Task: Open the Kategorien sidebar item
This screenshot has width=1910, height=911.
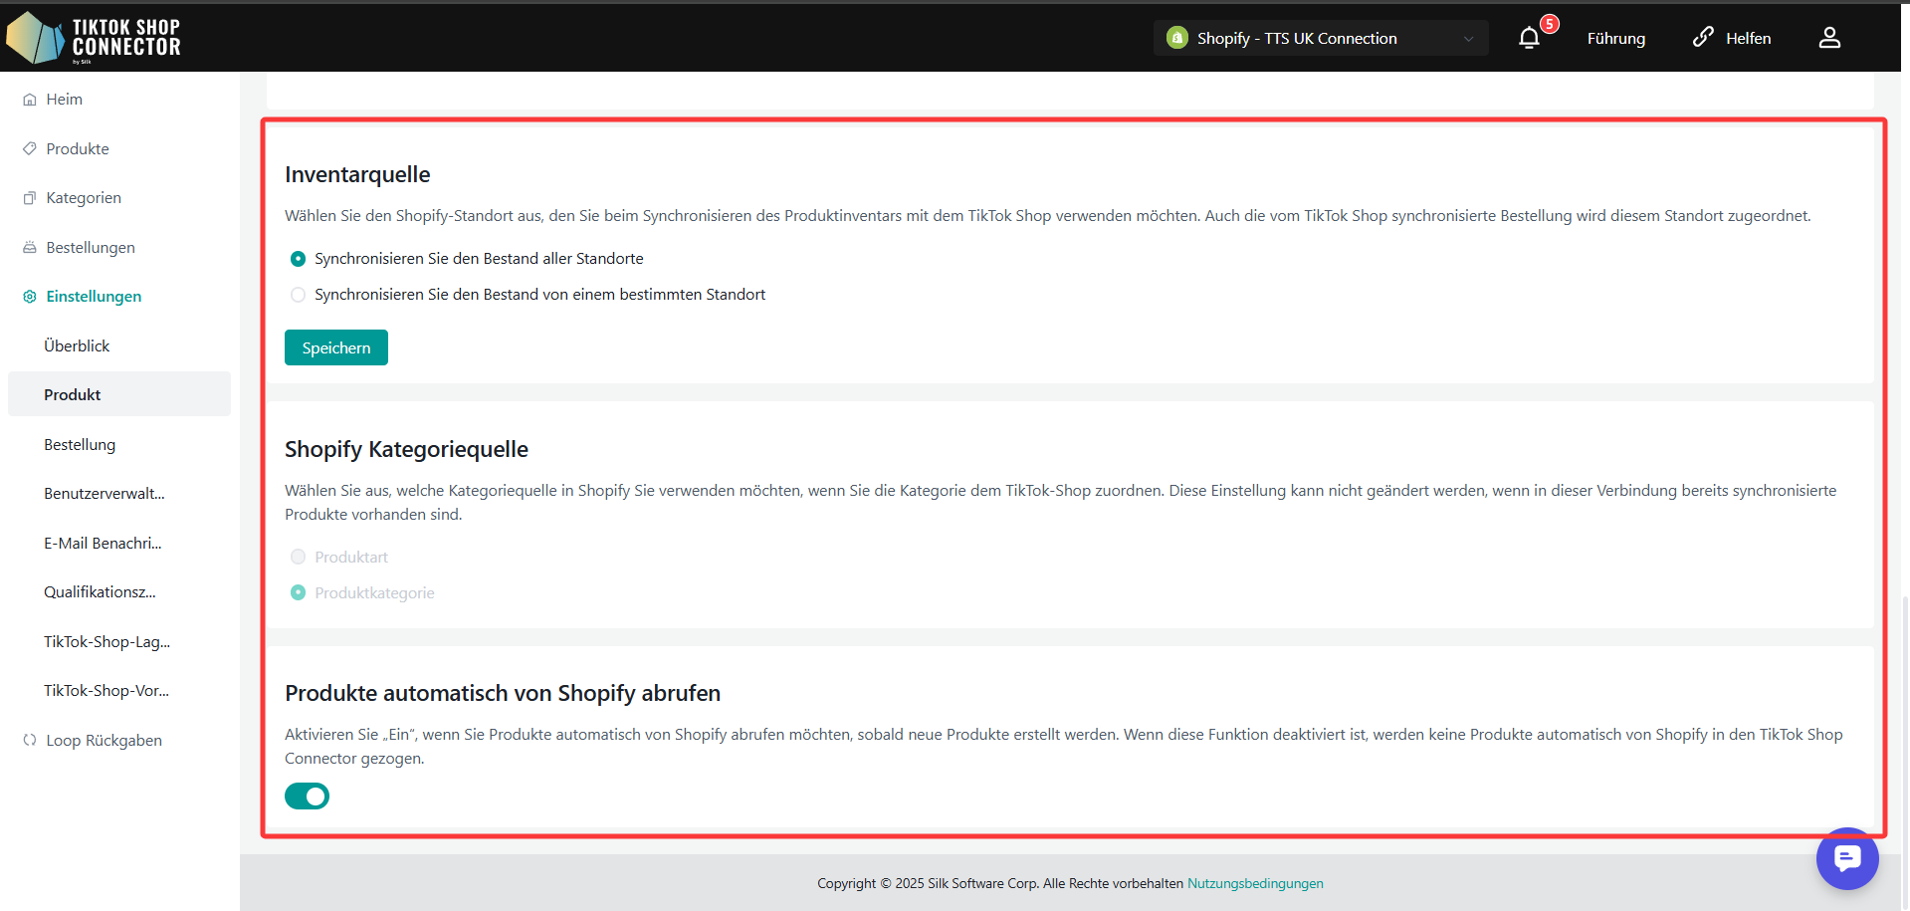Action: (84, 198)
